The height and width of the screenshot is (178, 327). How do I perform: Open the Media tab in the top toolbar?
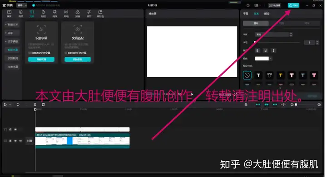[x=9, y=14]
